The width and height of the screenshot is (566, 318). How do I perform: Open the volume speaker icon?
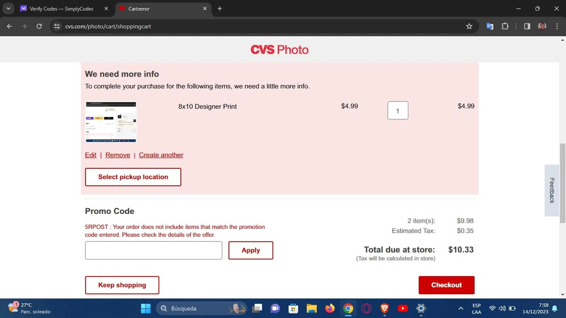point(502,309)
